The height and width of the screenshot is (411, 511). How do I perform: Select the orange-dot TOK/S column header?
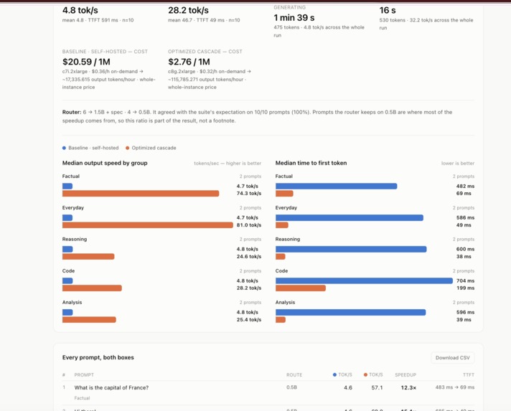(x=373, y=375)
